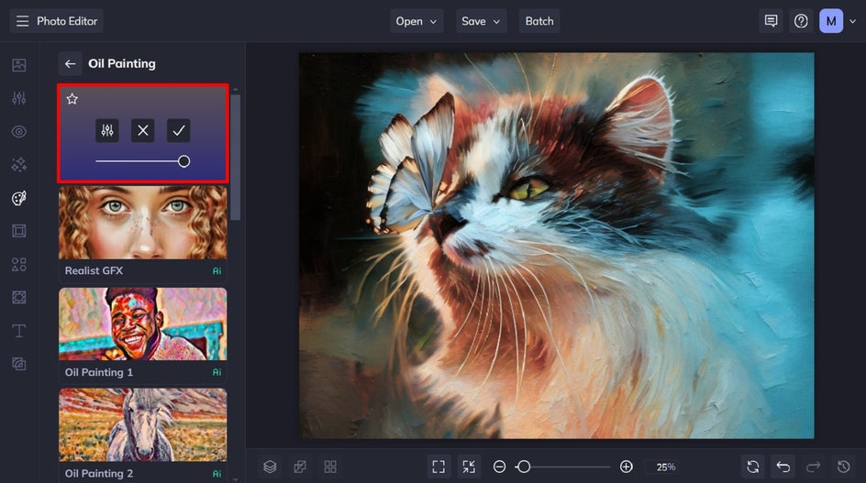Open the layers panel icon

point(270,467)
